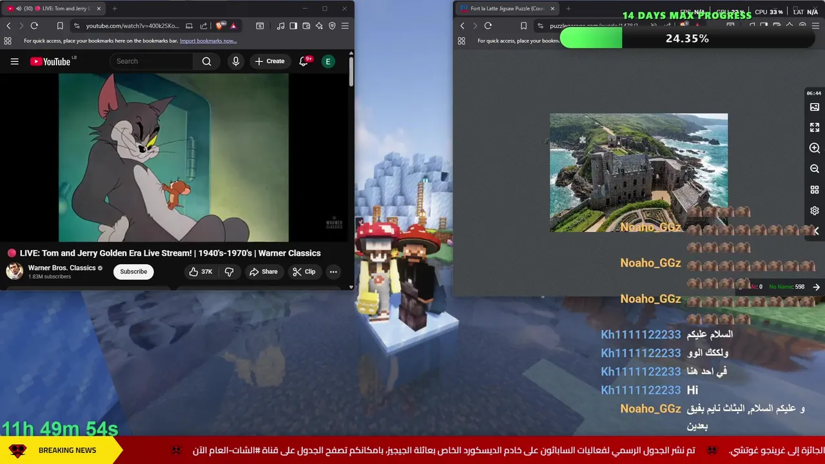Open the tab search icon in YouTube window
Image resolution: width=825 pixels, height=464 pixels.
click(260, 26)
